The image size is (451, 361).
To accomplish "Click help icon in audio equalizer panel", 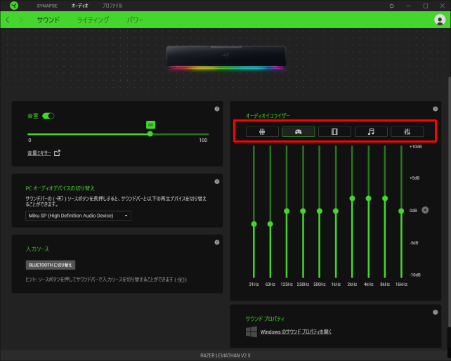I will (x=436, y=109).
